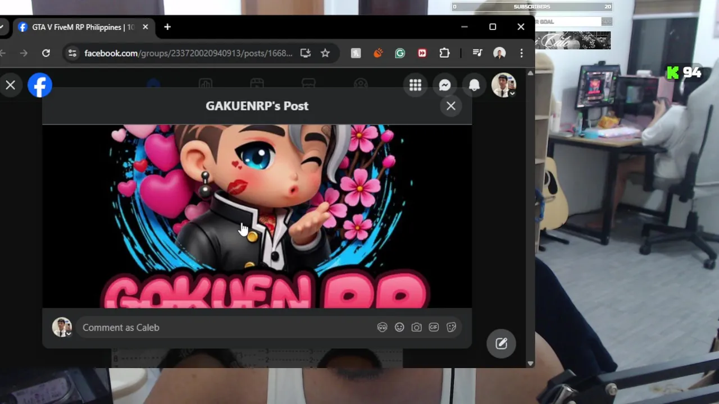Close the photo viewer with X beside Facebook logo
The width and height of the screenshot is (719, 404).
click(x=10, y=85)
